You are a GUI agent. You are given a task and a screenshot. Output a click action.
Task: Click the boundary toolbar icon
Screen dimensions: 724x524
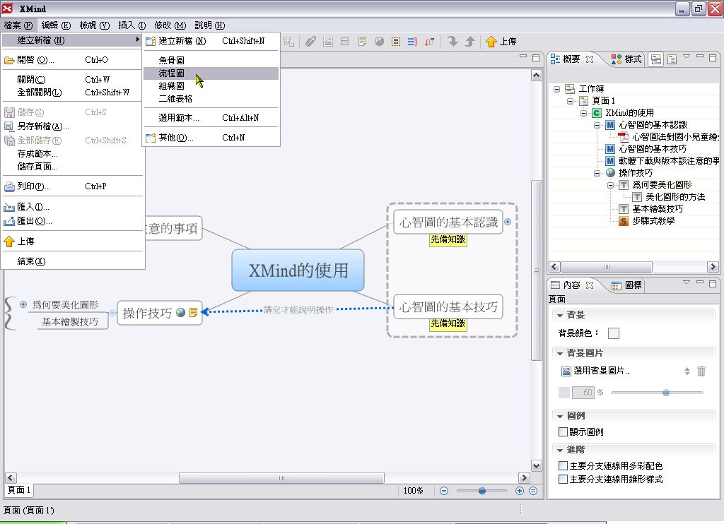[396, 42]
